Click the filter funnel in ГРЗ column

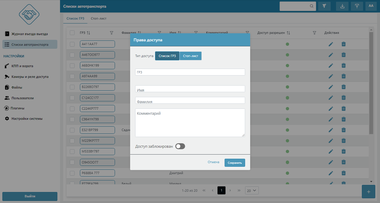click(x=112, y=33)
